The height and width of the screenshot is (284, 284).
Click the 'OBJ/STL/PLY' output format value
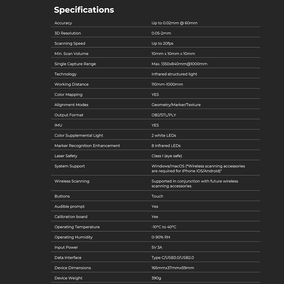coord(164,115)
